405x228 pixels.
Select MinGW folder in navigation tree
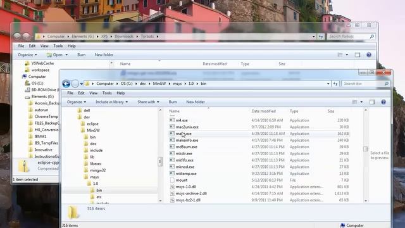tap(93, 130)
